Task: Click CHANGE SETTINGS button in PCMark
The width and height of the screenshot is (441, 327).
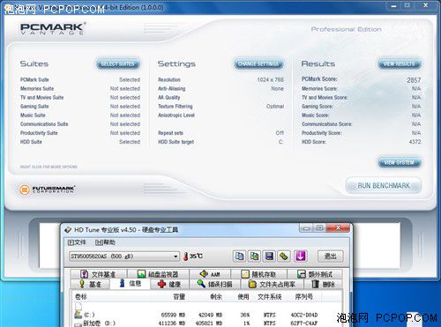Action: click(x=258, y=63)
